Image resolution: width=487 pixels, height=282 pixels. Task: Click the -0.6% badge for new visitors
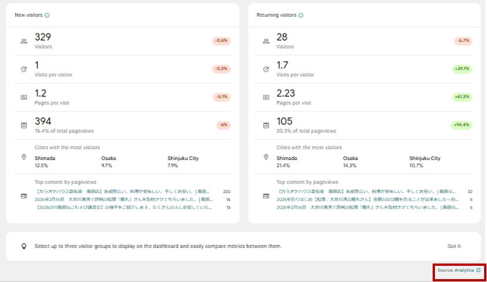tap(222, 41)
